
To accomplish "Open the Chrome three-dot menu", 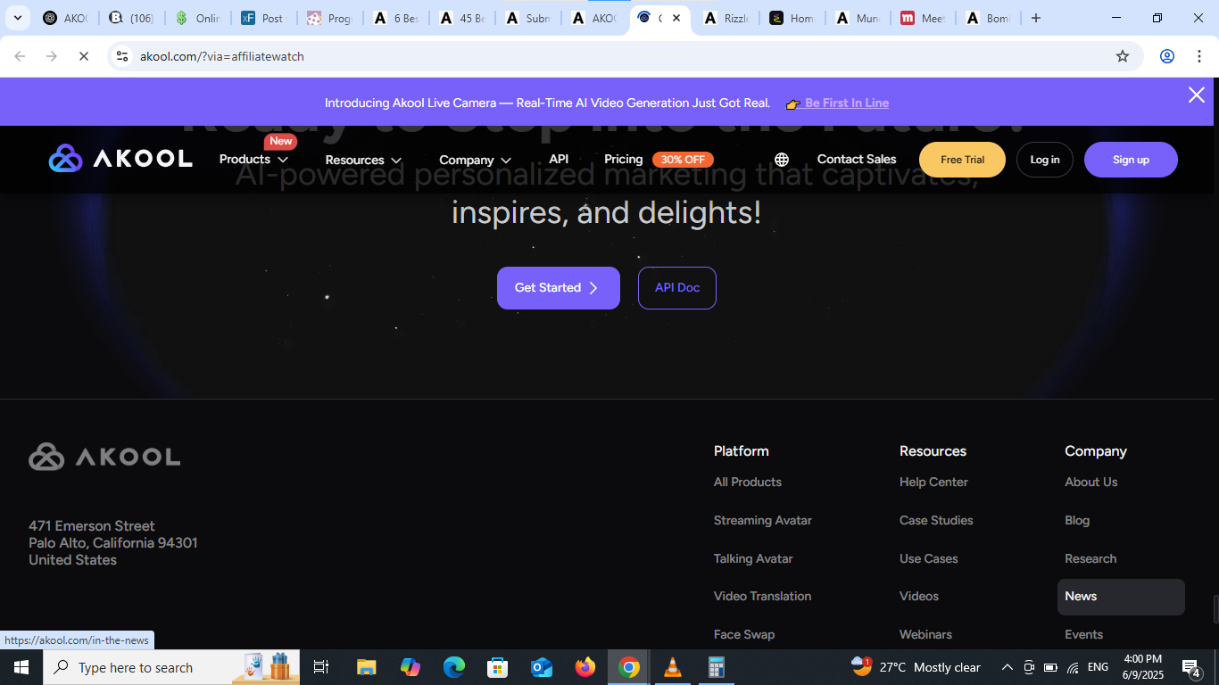I will coord(1199,56).
